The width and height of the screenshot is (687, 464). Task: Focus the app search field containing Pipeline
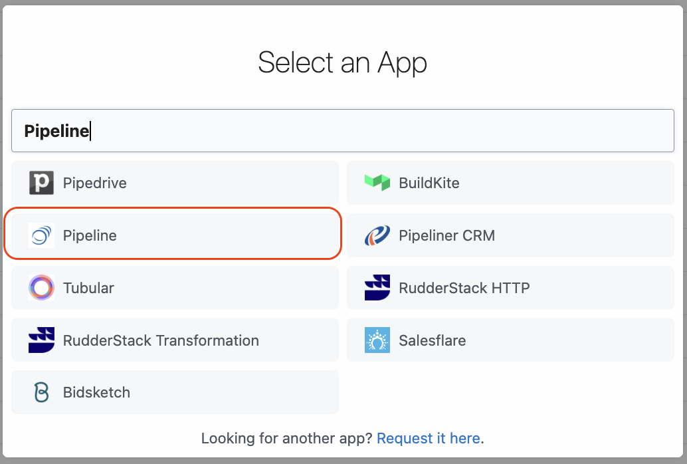tap(343, 131)
